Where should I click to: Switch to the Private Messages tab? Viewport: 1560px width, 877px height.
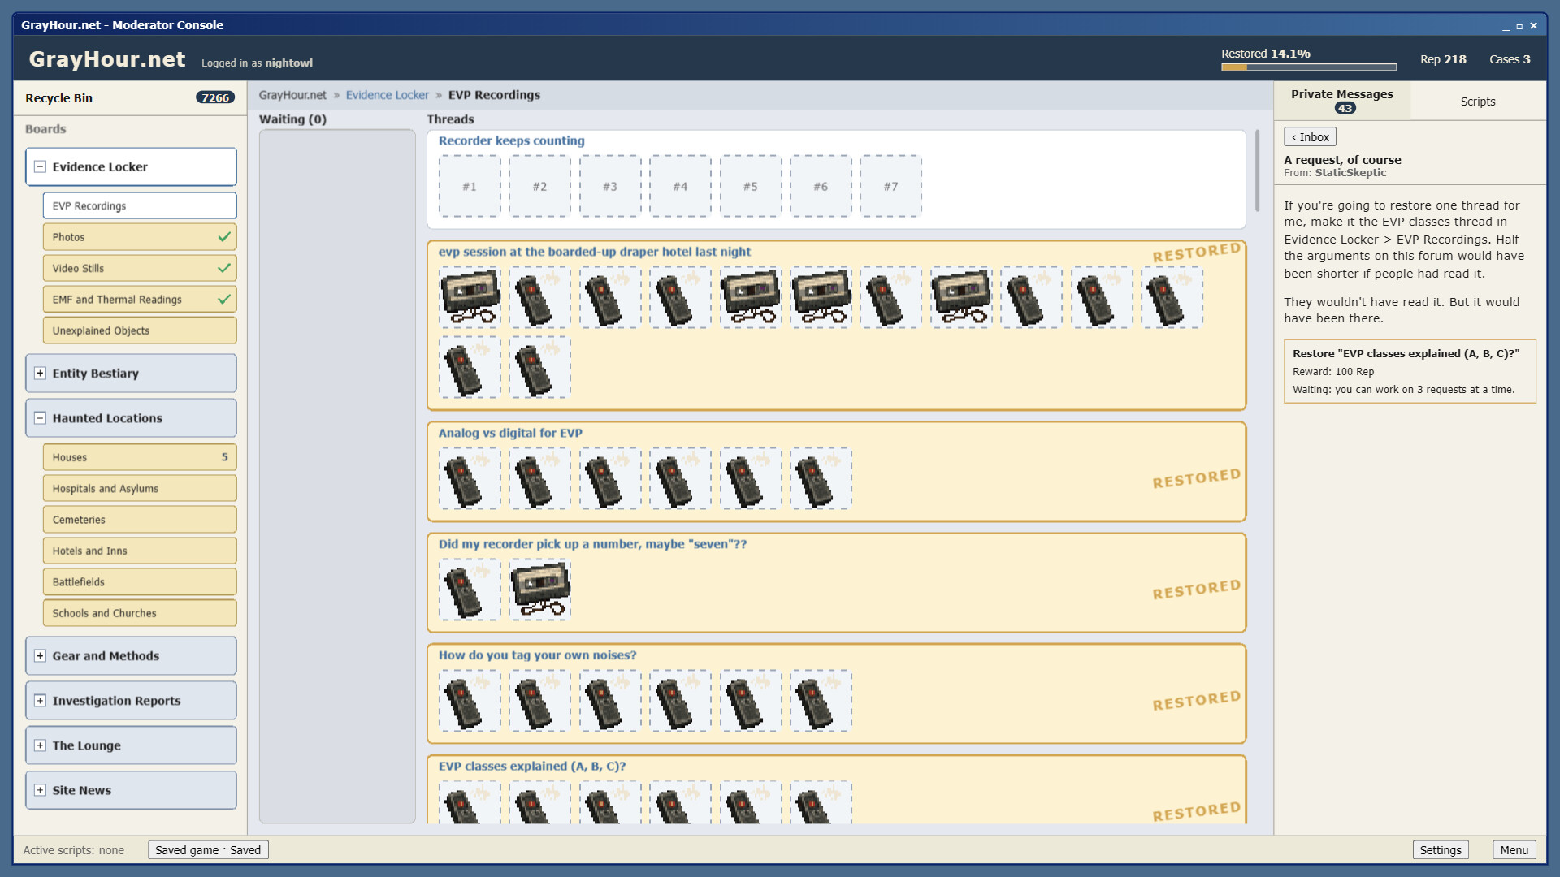point(1342,101)
